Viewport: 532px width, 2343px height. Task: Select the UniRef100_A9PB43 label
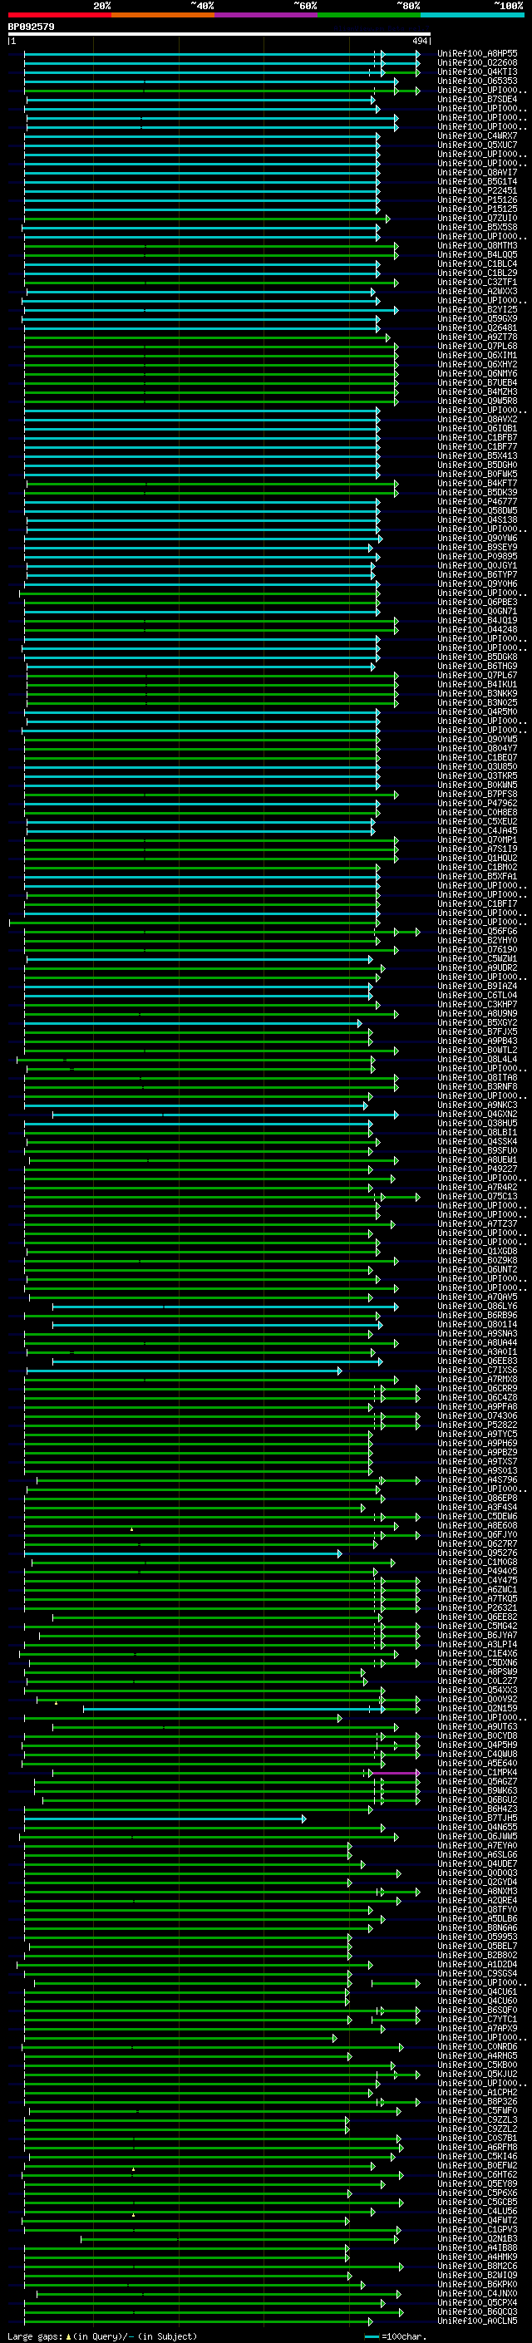[477, 1041]
